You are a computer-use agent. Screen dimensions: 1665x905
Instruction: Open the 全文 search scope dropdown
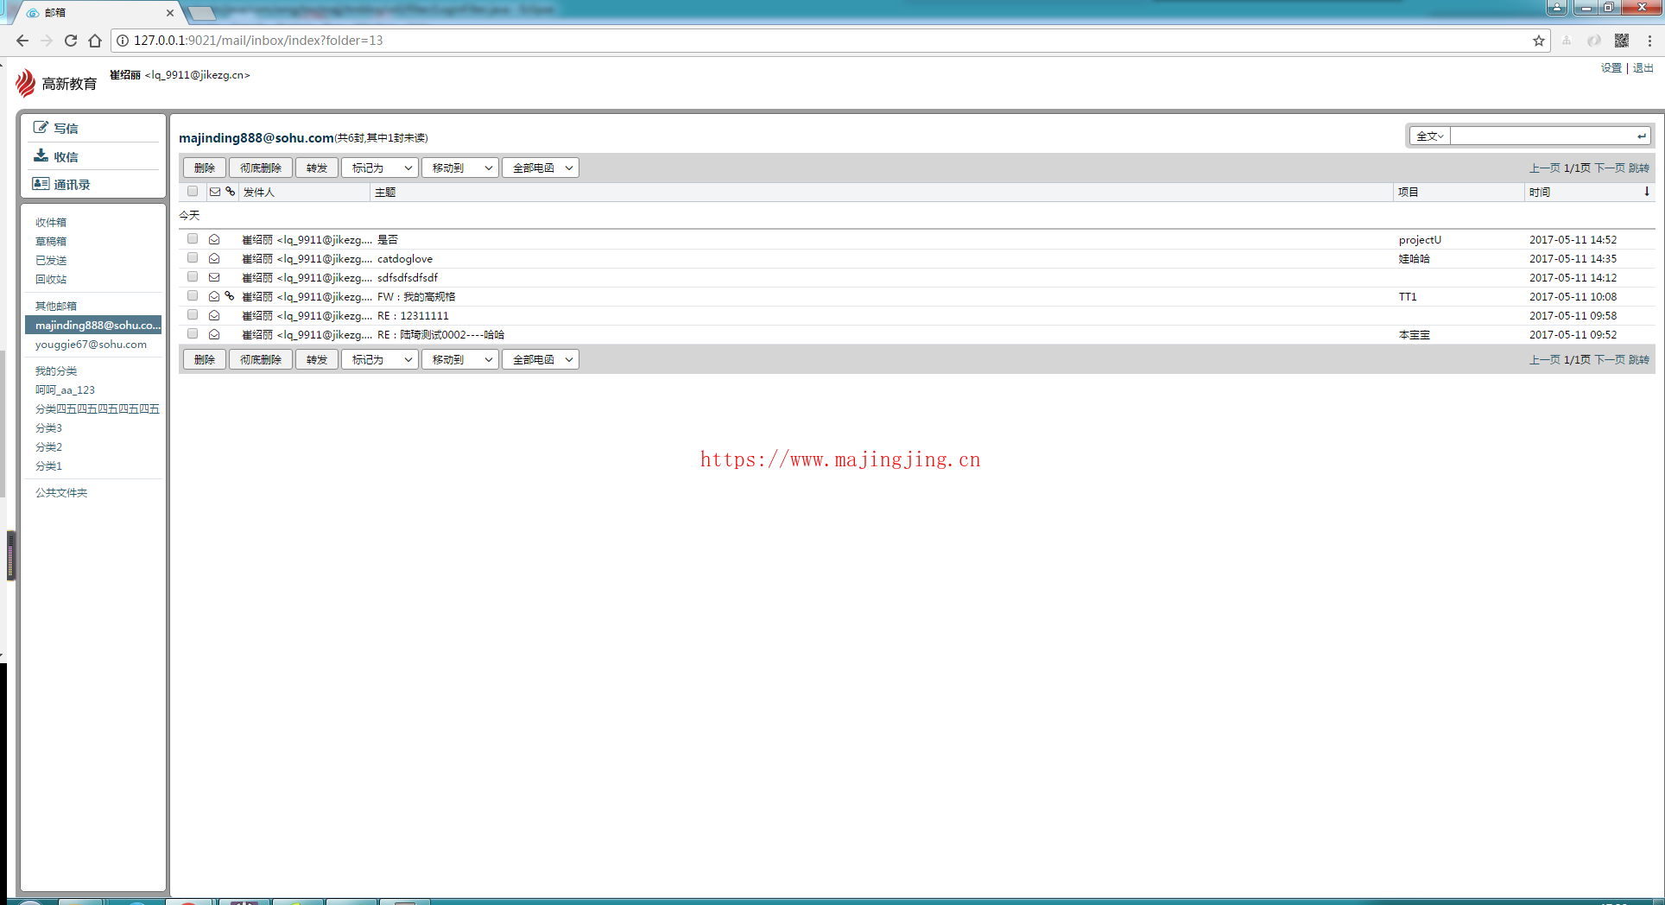pyautogui.click(x=1430, y=136)
